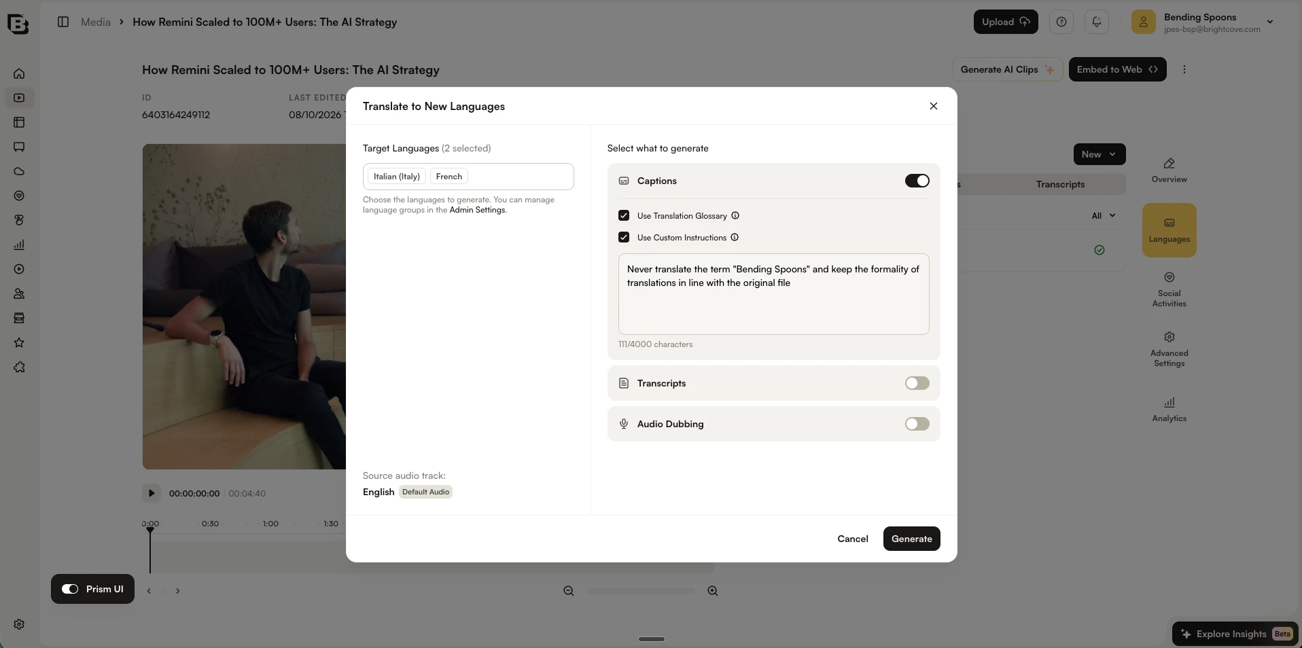This screenshot has height=648, width=1302.
Task: Open the Admin Settings link
Action: (477, 210)
